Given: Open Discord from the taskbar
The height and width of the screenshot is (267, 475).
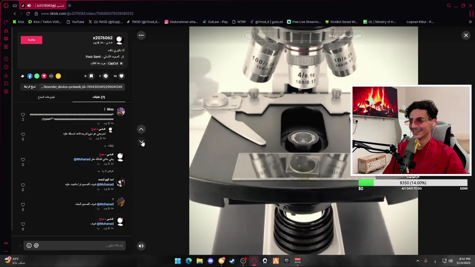Looking at the screenshot, I should (x=210, y=261).
